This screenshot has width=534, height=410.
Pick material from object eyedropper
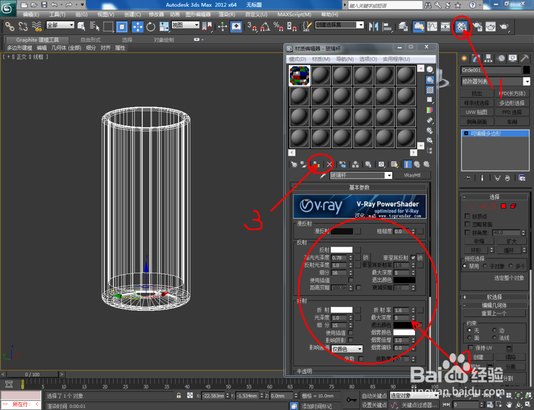(322, 176)
